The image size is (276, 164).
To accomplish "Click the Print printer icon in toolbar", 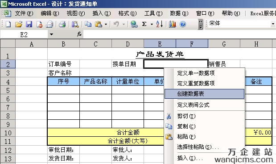I will click(62, 24).
